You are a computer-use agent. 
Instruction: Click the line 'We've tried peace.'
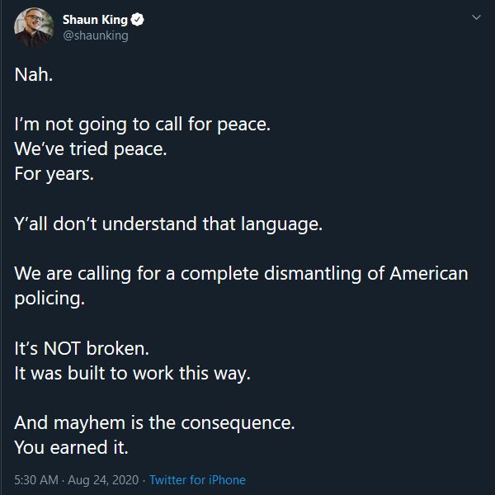[91, 149]
